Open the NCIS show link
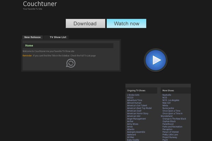212x141 pixels. (165, 98)
